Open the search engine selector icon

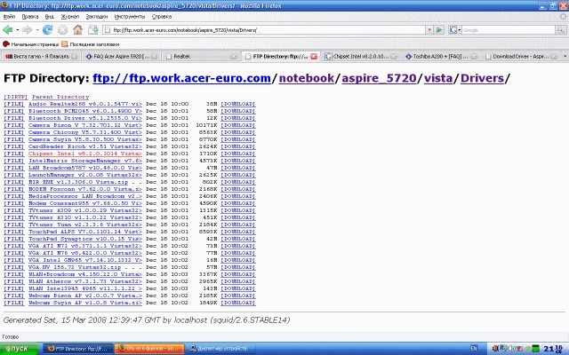[453, 30]
